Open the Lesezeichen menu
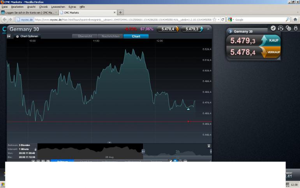 point(58,7)
